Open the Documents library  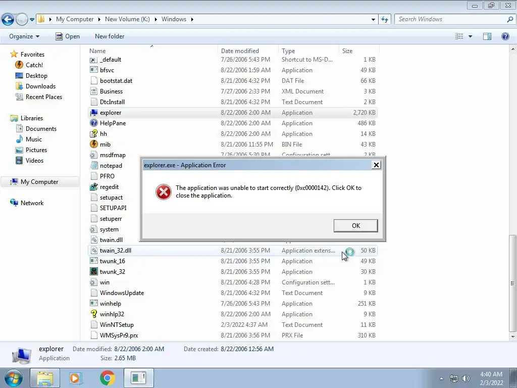pyautogui.click(x=41, y=129)
